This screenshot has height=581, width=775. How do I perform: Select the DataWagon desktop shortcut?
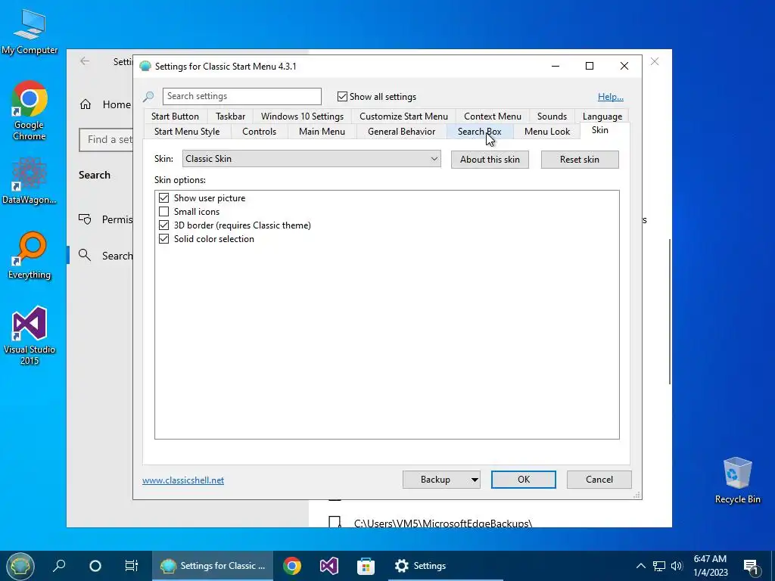[x=30, y=180]
